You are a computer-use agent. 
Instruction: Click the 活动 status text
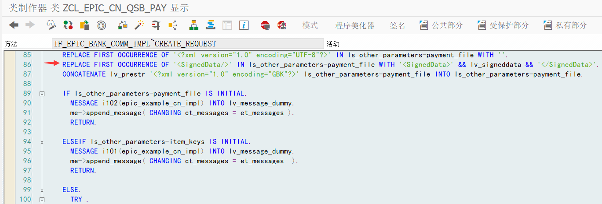(x=333, y=44)
